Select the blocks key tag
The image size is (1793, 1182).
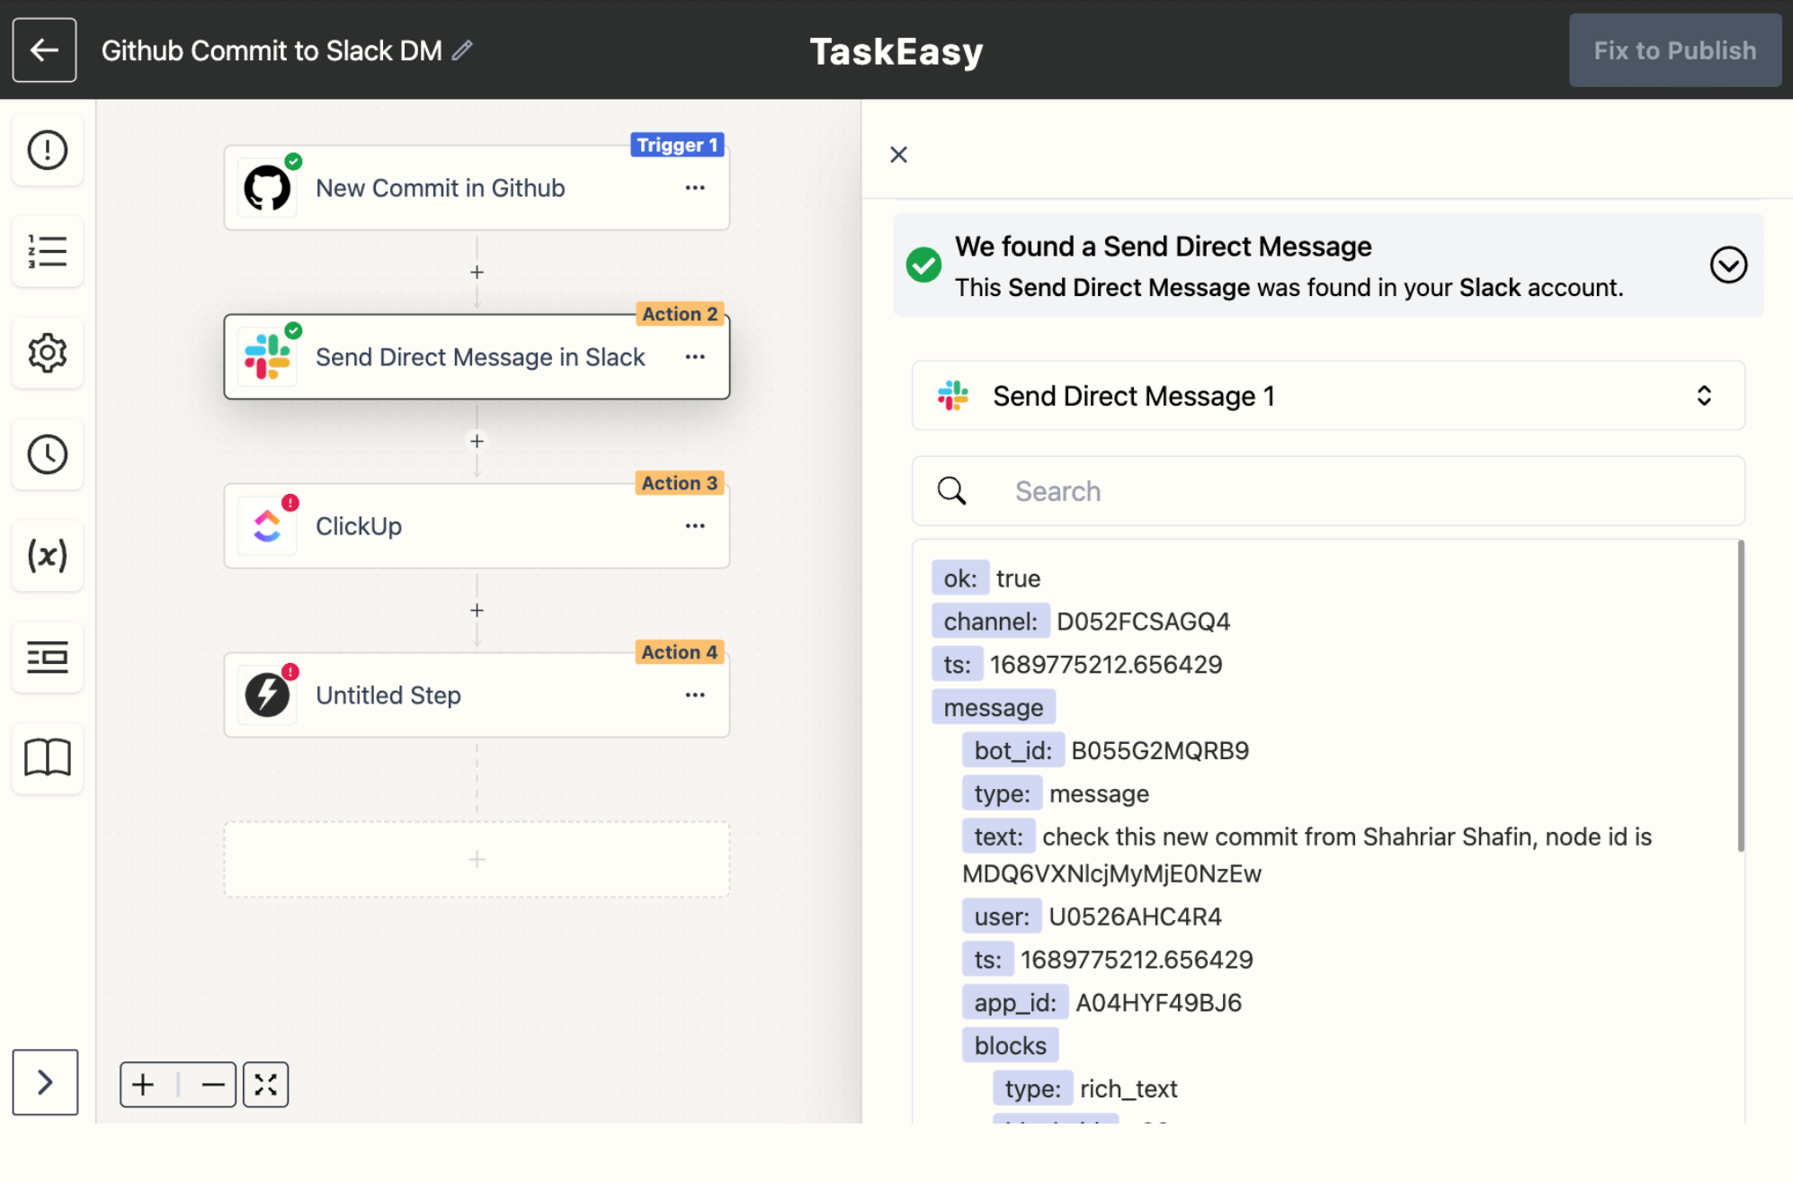pyautogui.click(x=1011, y=1046)
